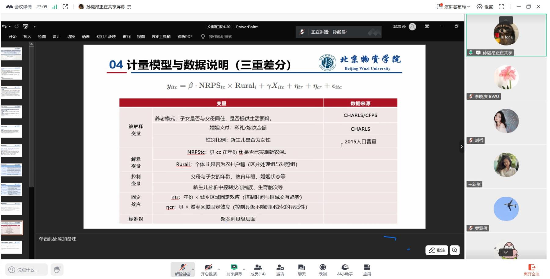Open the 应用 apps icon

367,269
